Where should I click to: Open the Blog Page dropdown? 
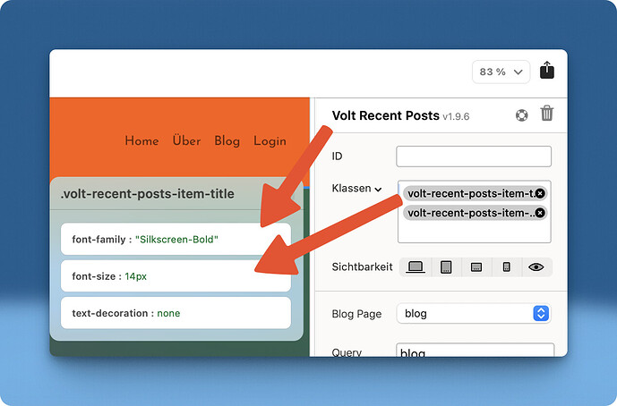(x=475, y=313)
